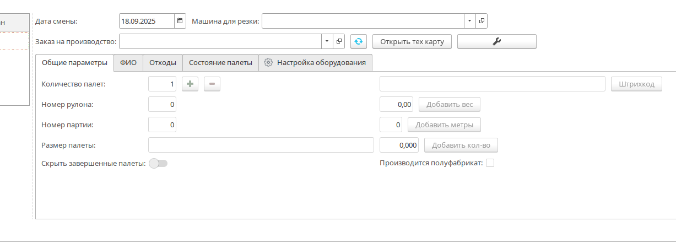Click the open icon next to Машина для резки
Image resolution: width=676 pixels, height=243 pixels.
pos(482,21)
